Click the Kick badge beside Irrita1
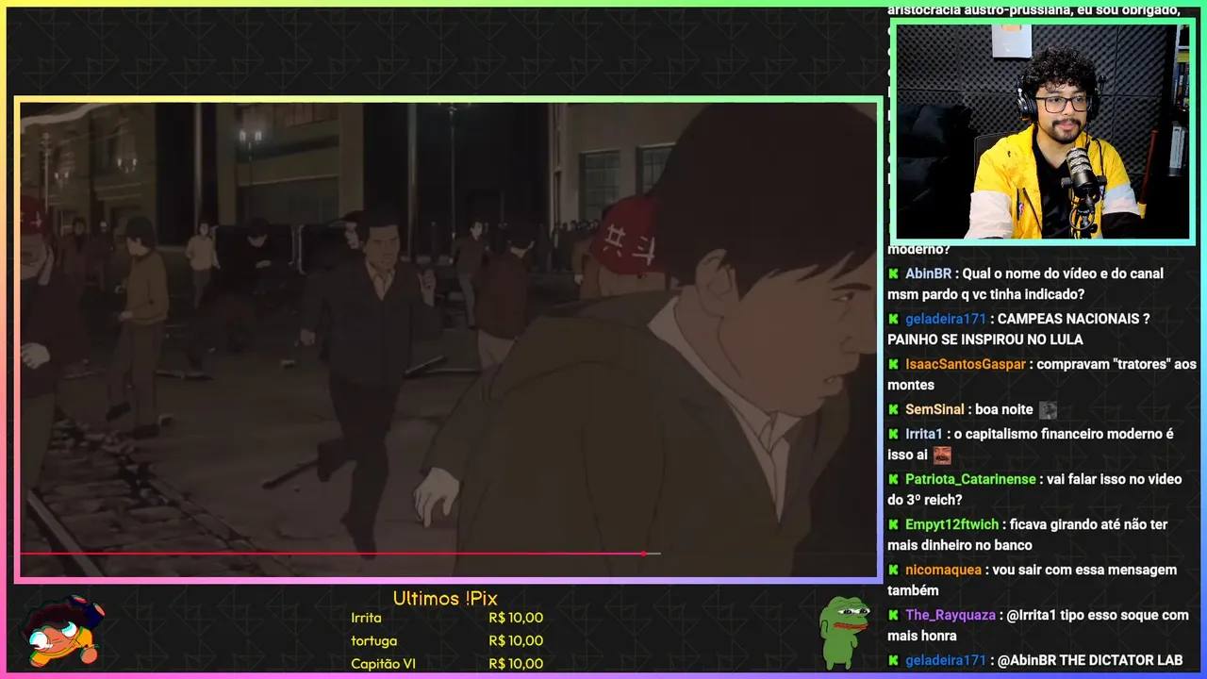The width and height of the screenshot is (1207, 679). coord(894,434)
